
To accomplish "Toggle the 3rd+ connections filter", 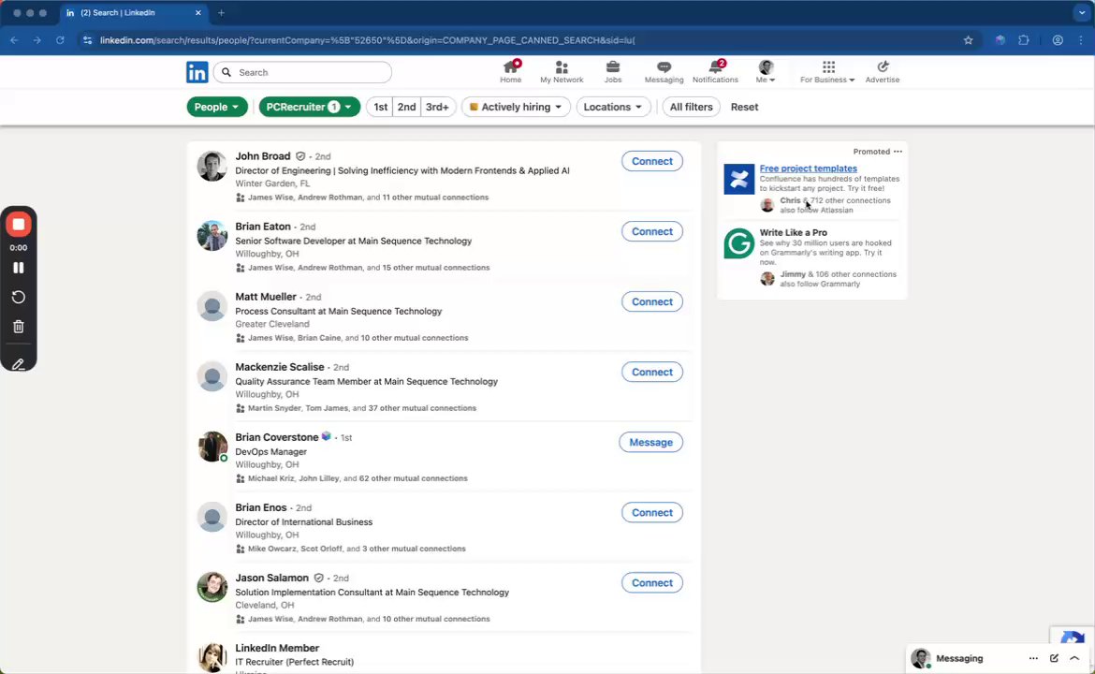I will 437,107.
